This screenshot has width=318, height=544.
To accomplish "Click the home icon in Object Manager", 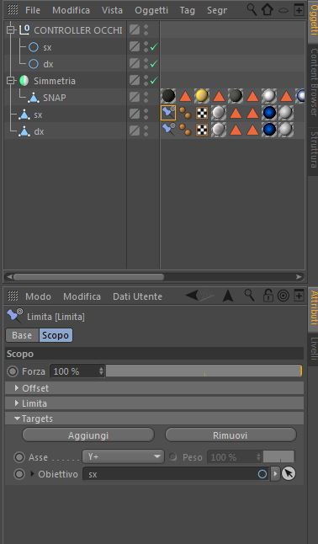I will [x=268, y=10].
